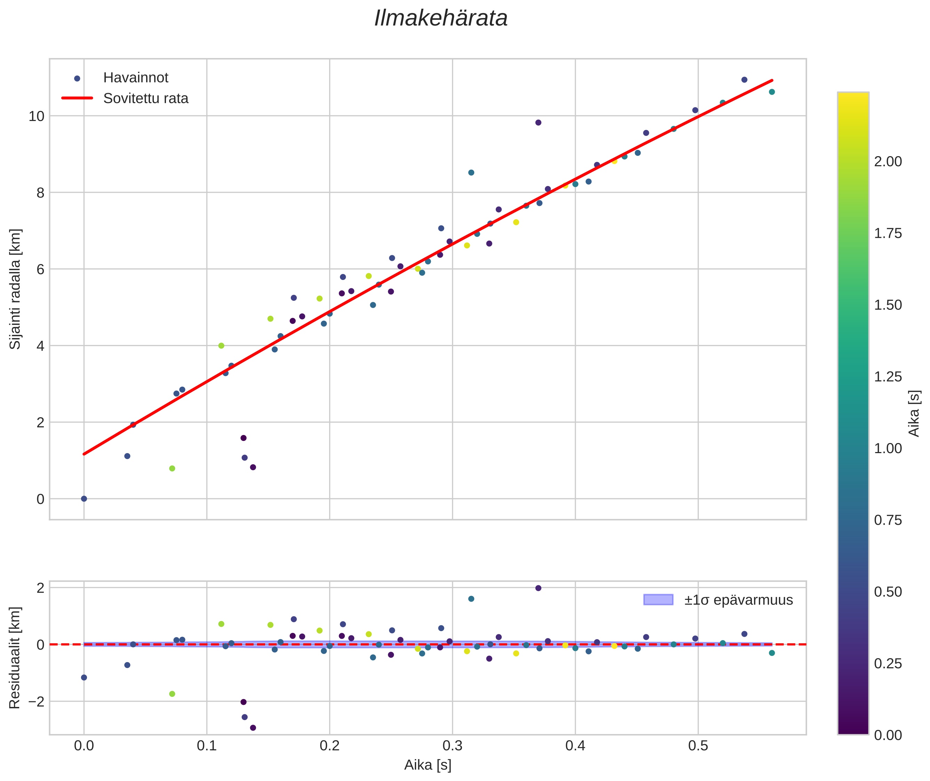Image resolution: width=930 pixels, height=781 pixels.
Task: Click the teal outlier point near 8.5 km
Action: click(x=471, y=173)
